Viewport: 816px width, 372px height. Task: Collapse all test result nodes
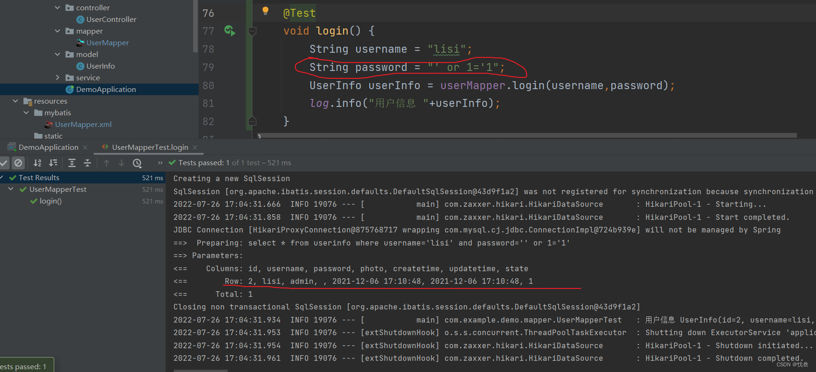click(87, 163)
